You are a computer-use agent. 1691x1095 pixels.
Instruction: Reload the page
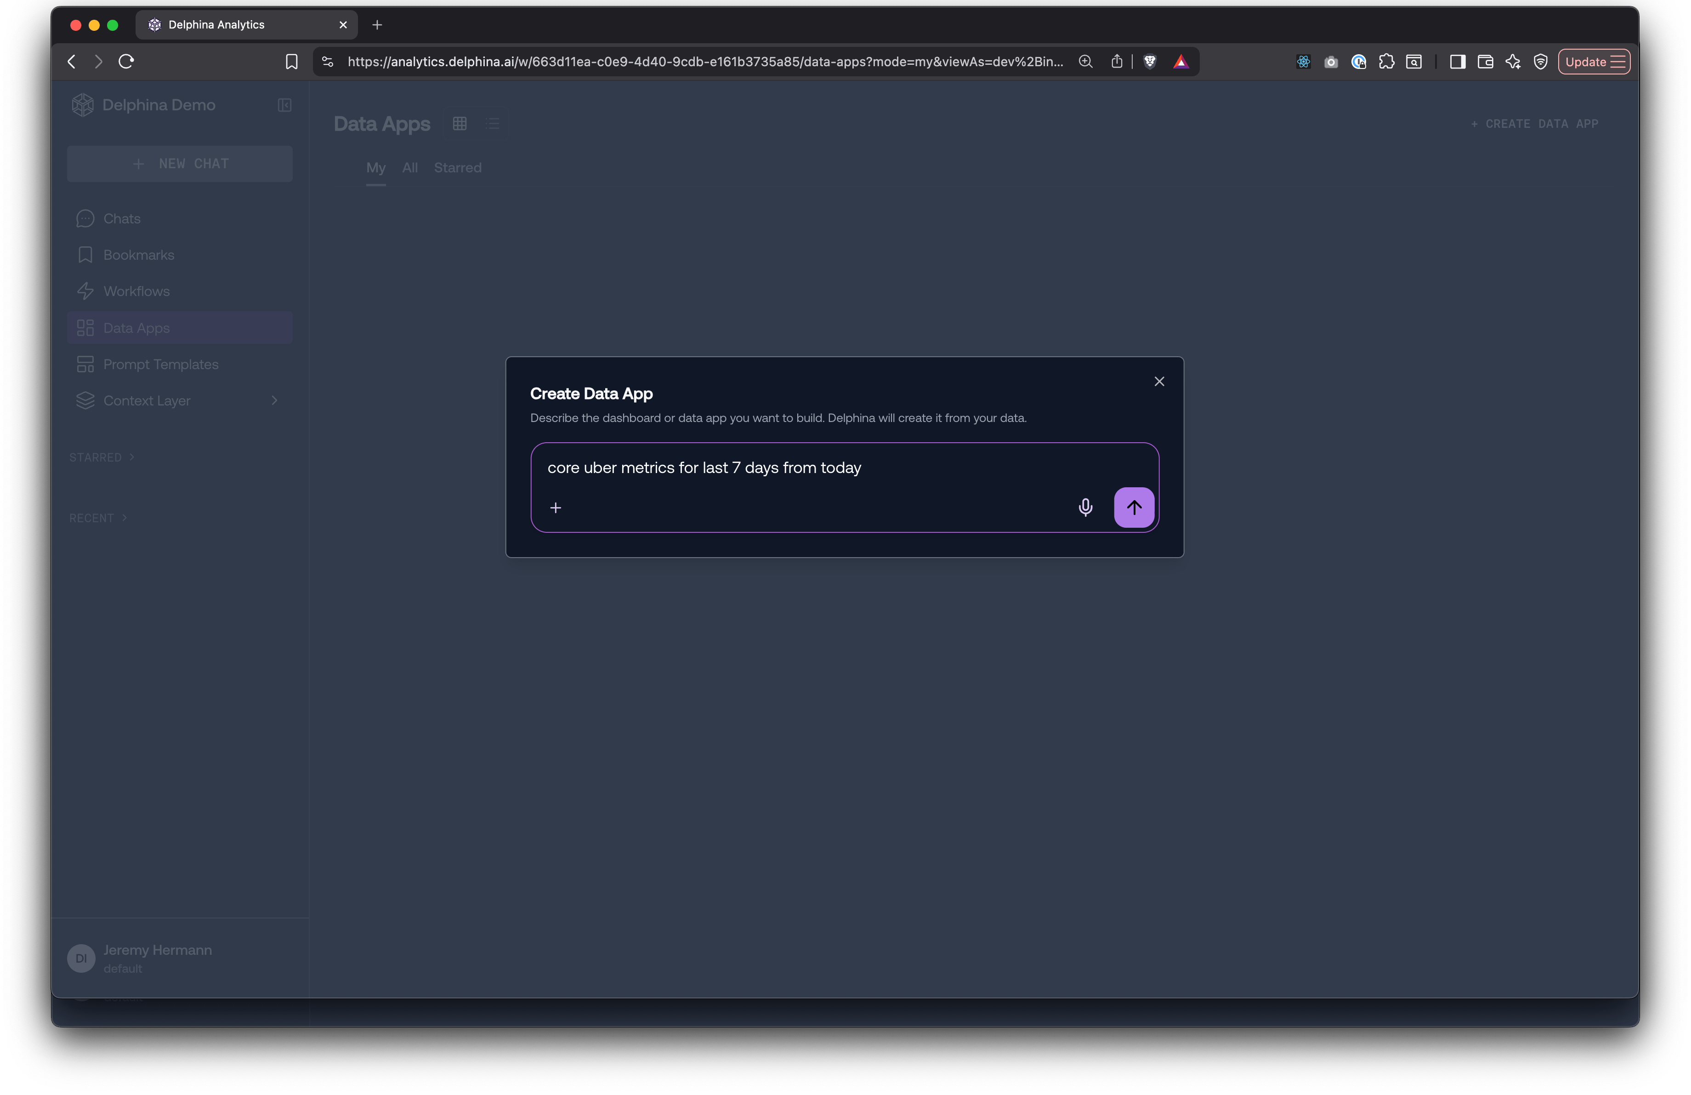pyautogui.click(x=126, y=62)
